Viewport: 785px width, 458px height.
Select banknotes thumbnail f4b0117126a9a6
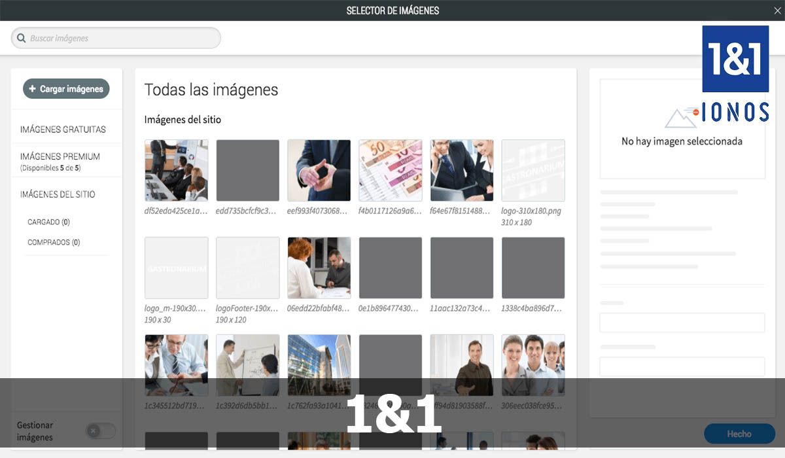[391, 170]
